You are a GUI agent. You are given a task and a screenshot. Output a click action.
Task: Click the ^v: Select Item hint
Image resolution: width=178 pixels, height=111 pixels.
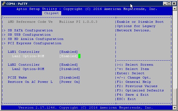click(x=133, y=69)
